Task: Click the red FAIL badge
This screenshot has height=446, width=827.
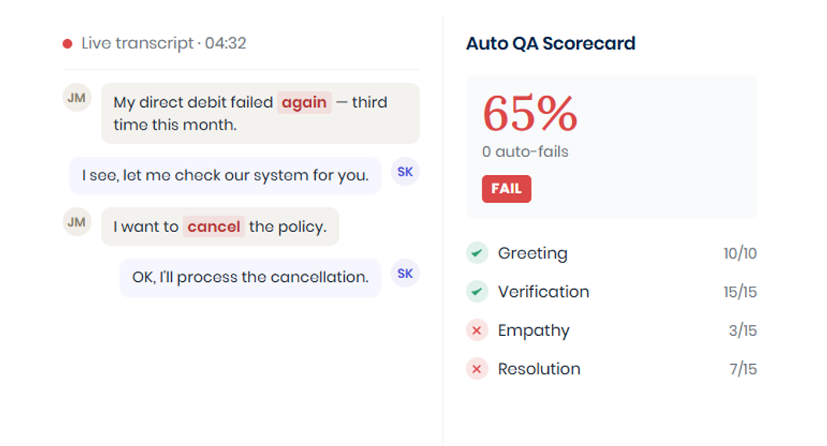Action: (507, 189)
